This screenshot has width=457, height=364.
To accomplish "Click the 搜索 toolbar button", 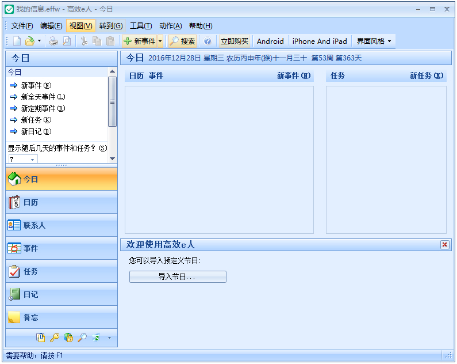I will tap(182, 41).
